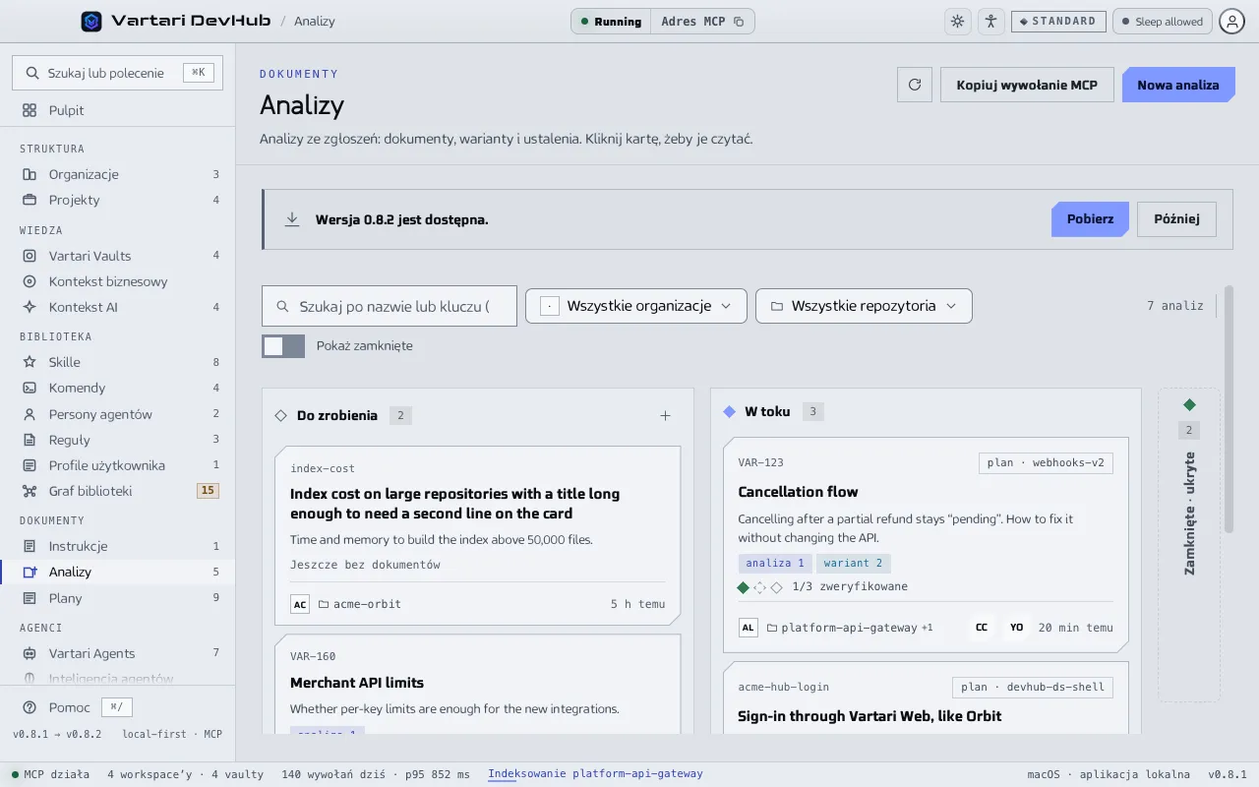Click Kopiuj wywołanie MCP button
The height and width of the screenshot is (787, 1259).
[1027, 85]
